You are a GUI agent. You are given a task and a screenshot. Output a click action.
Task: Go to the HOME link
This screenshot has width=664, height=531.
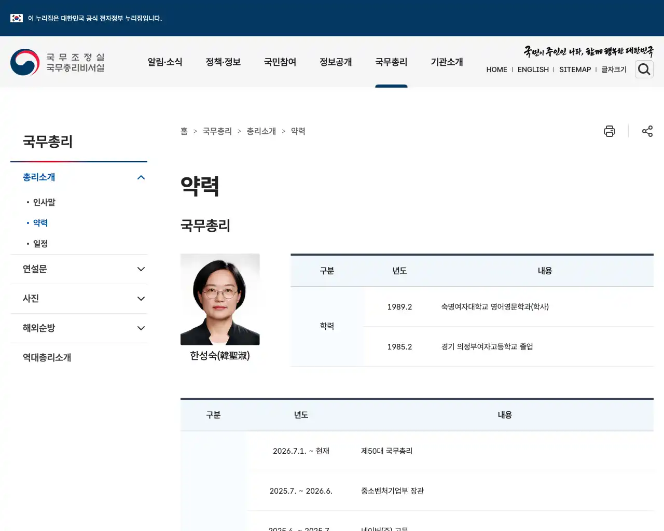pyautogui.click(x=496, y=69)
